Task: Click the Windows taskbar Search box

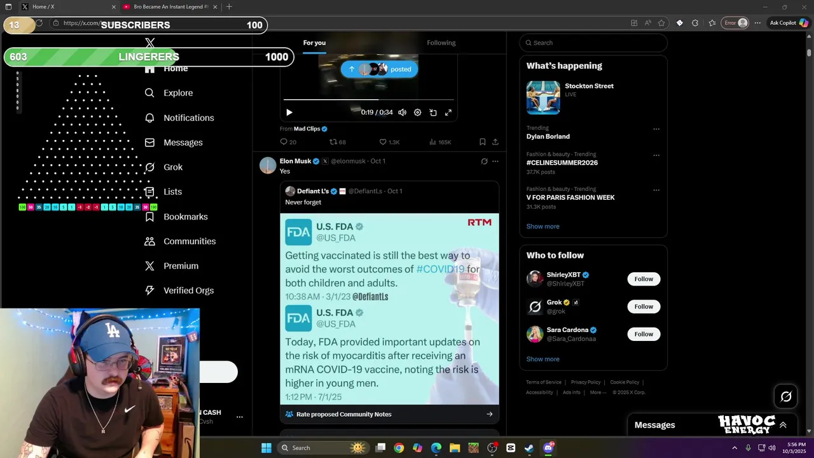Action: coord(323,448)
